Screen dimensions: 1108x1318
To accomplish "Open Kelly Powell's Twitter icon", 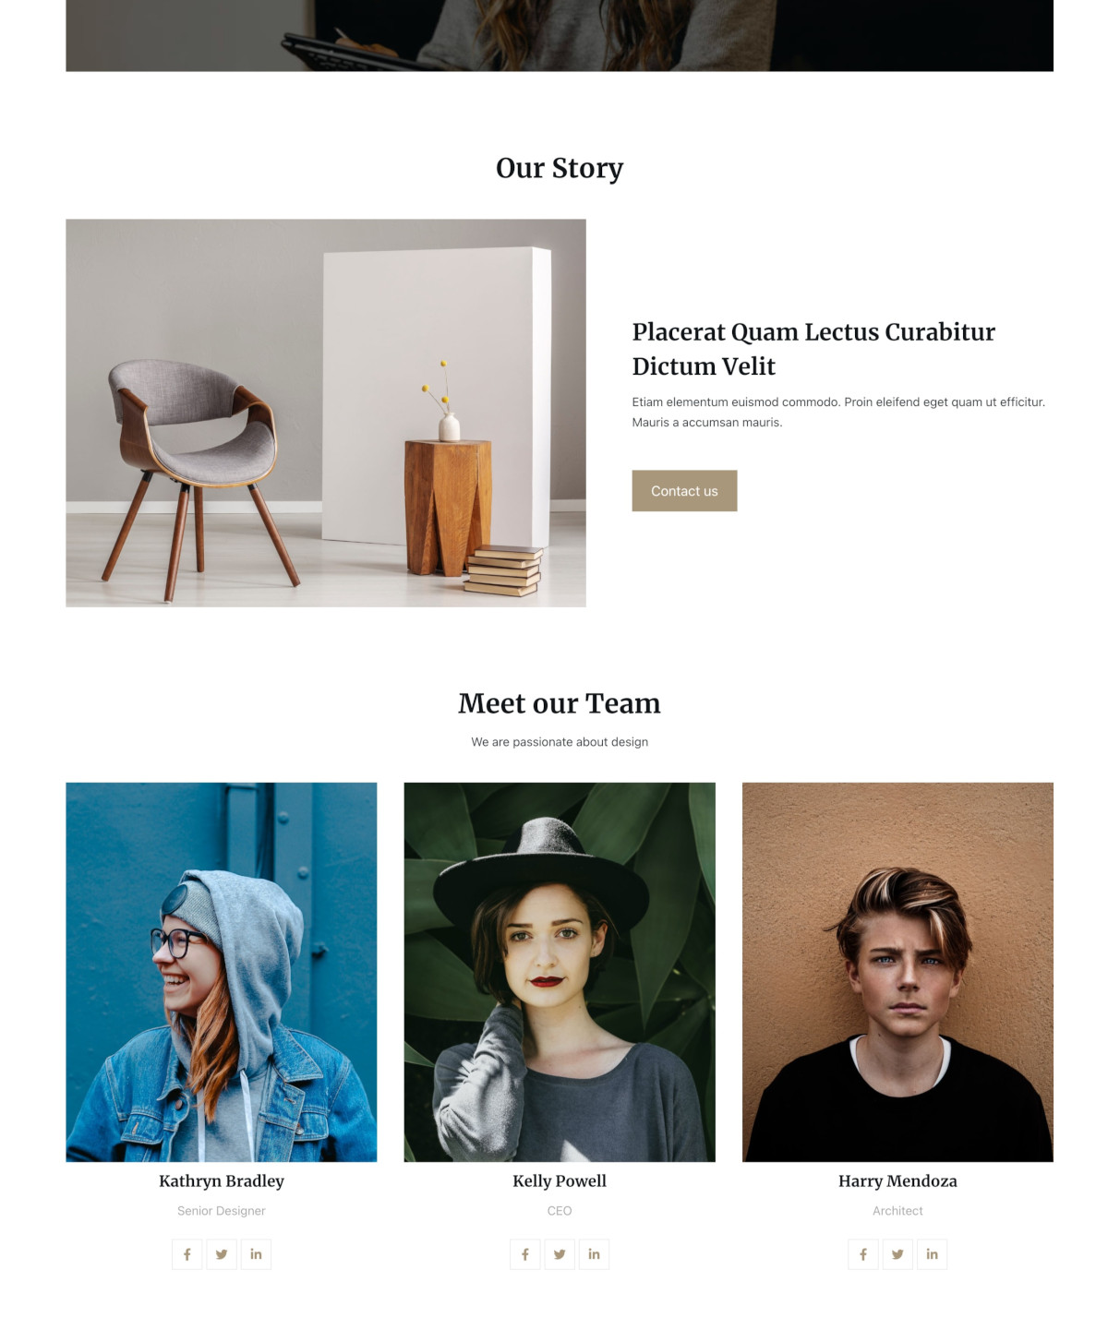I will 560,1254.
